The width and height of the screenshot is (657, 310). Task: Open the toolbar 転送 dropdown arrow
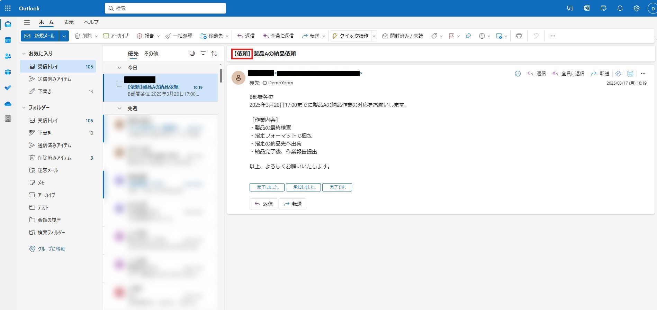pos(324,36)
